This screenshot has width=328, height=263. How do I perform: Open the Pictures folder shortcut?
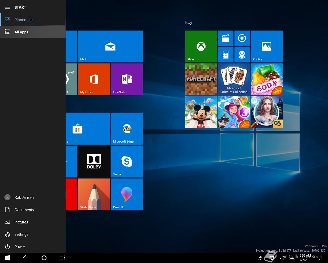33,222
